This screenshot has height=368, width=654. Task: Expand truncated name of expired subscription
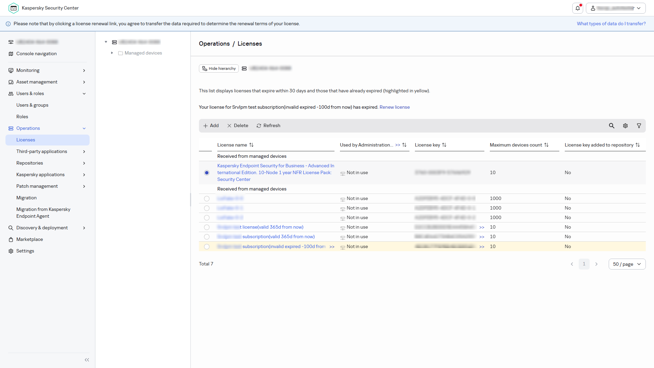[332, 247]
